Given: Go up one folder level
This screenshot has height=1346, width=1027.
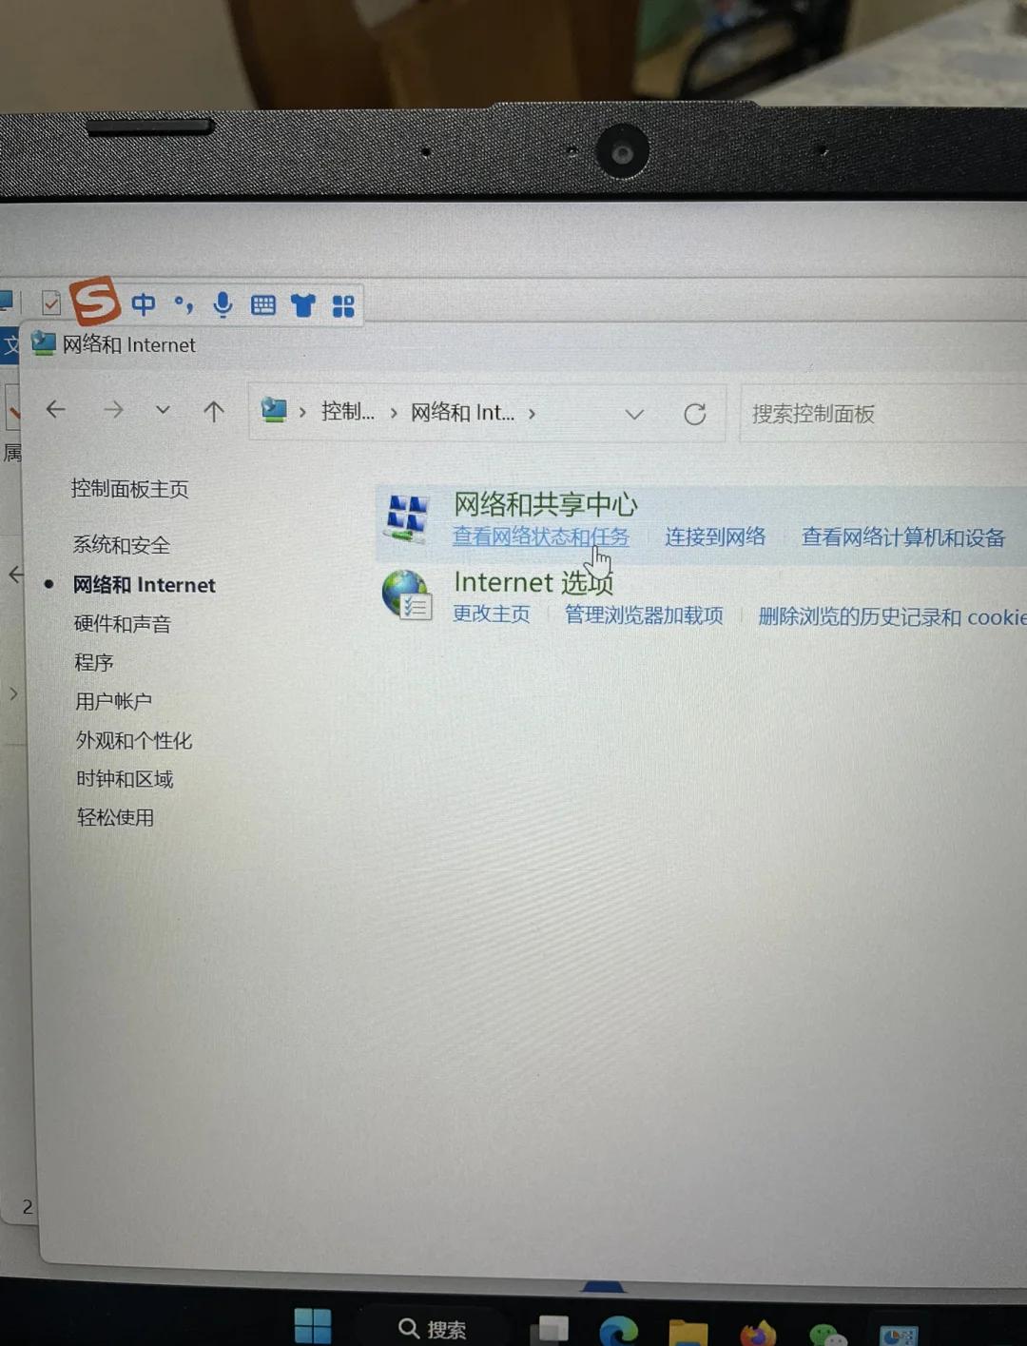Looking at the screenshot, I should pos(214,411).
